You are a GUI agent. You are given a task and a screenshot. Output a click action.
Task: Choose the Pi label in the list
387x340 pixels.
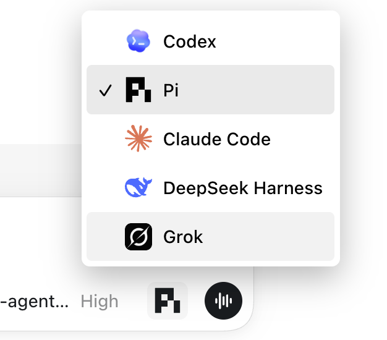click(171, 90)
